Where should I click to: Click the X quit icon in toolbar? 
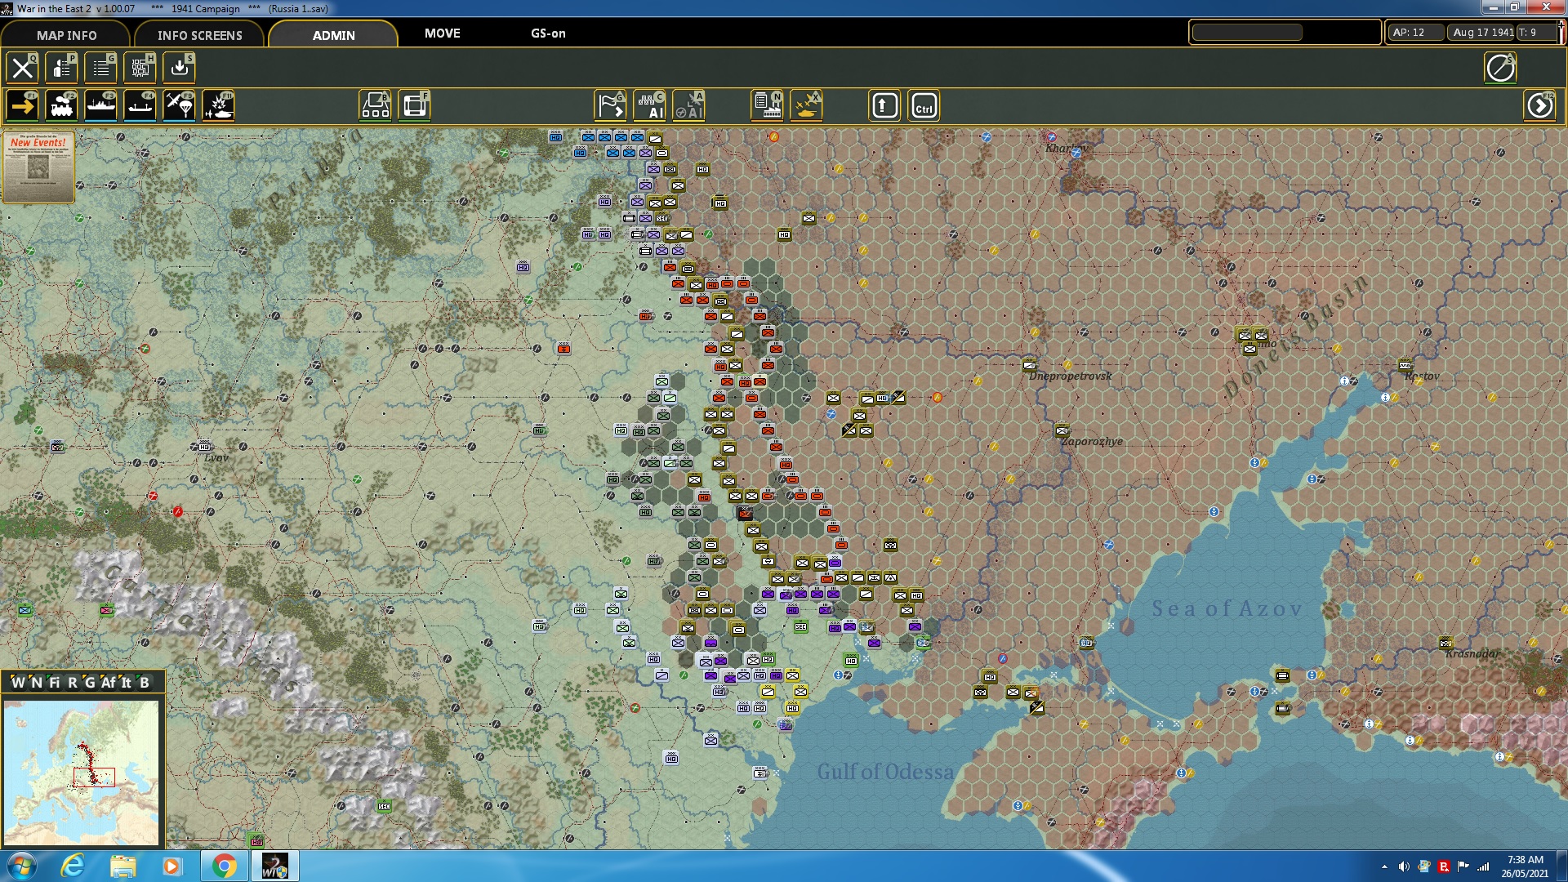(x=22, y=68)
